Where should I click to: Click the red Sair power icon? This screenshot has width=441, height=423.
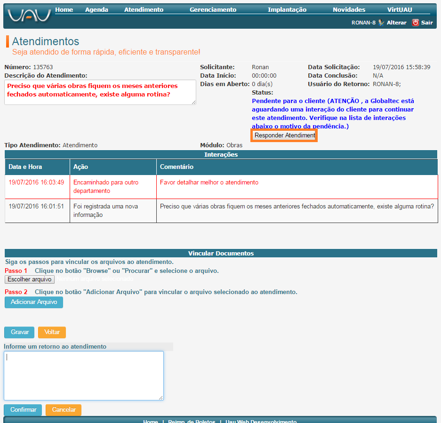click(415, 23)
